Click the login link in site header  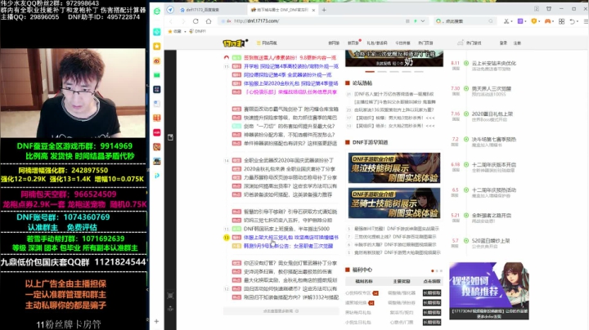coord(503,43)
